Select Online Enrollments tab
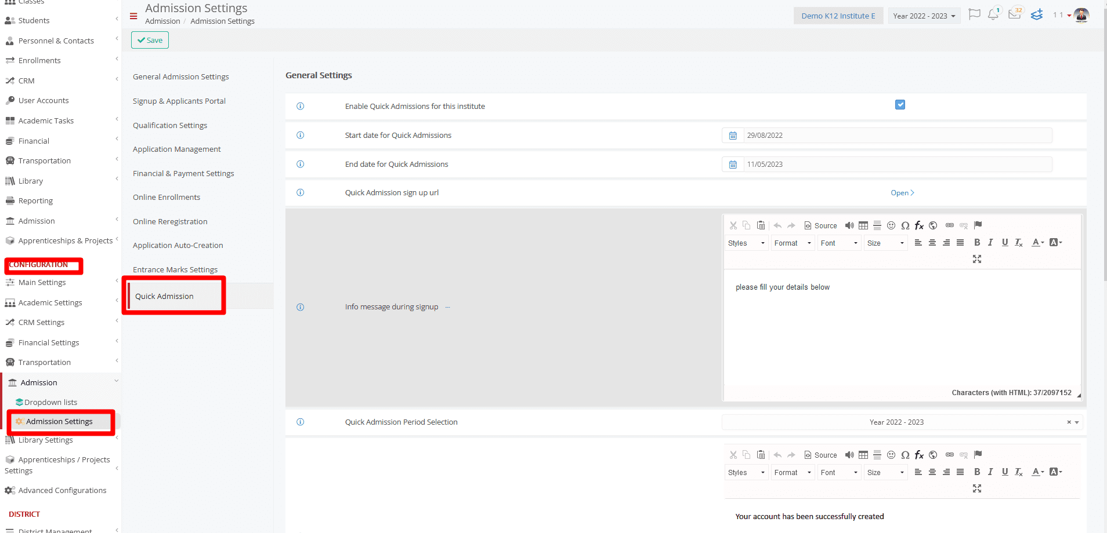The width and height of the screenshot is (1107, 533). 167,197
